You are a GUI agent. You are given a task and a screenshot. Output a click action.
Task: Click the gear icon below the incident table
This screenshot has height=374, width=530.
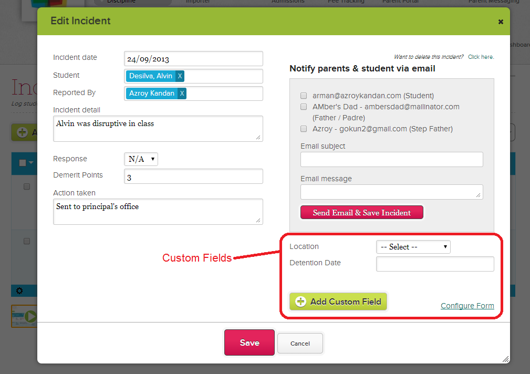(x=19, y=290)
